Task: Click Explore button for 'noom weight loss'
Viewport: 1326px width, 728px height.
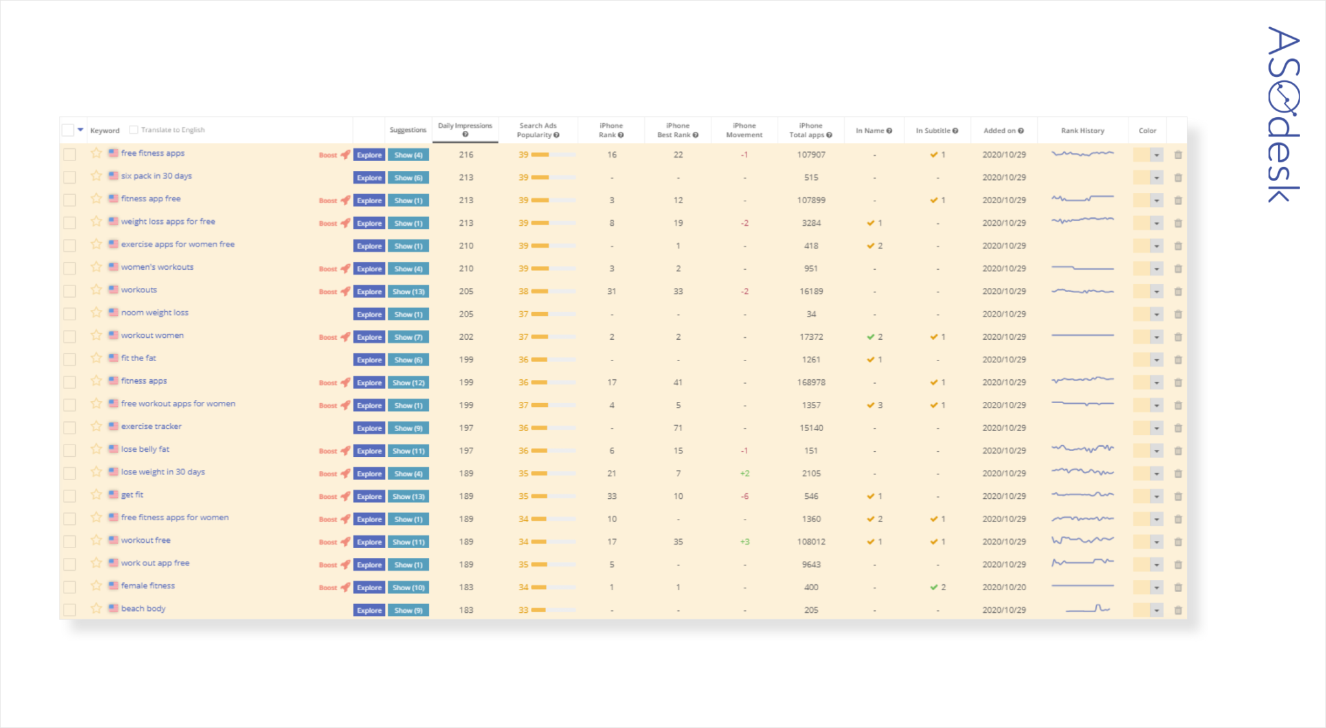Action: [x=369, y=314]
